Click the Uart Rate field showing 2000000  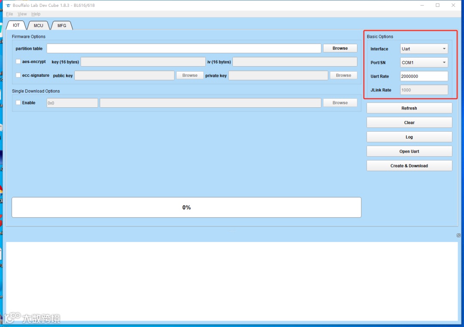pos(424,76)
